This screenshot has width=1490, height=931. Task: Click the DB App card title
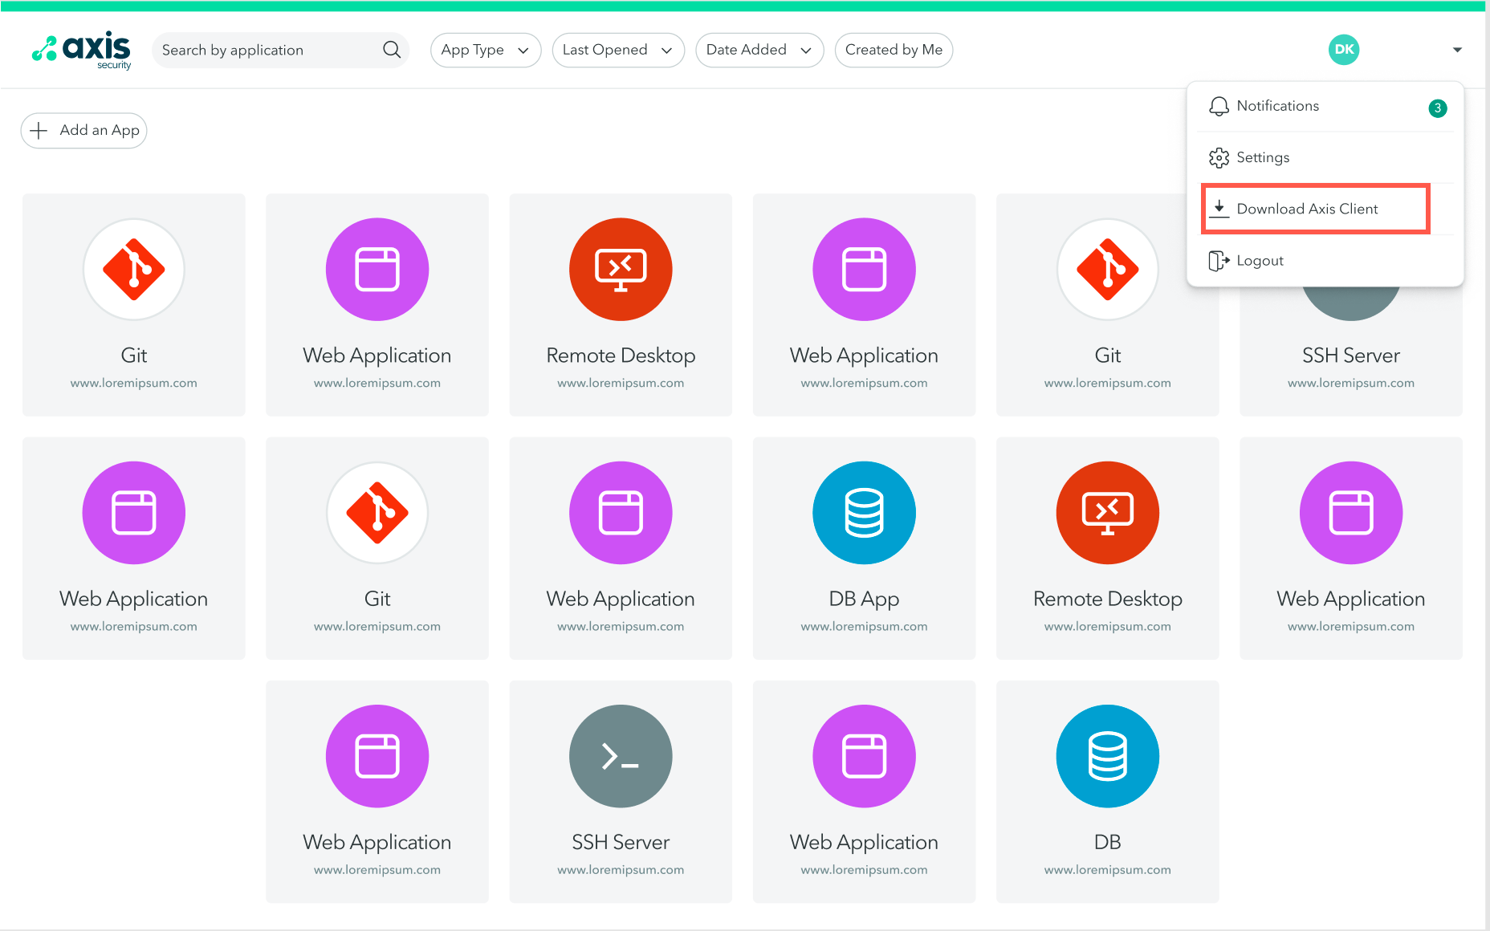click(864, 599)
